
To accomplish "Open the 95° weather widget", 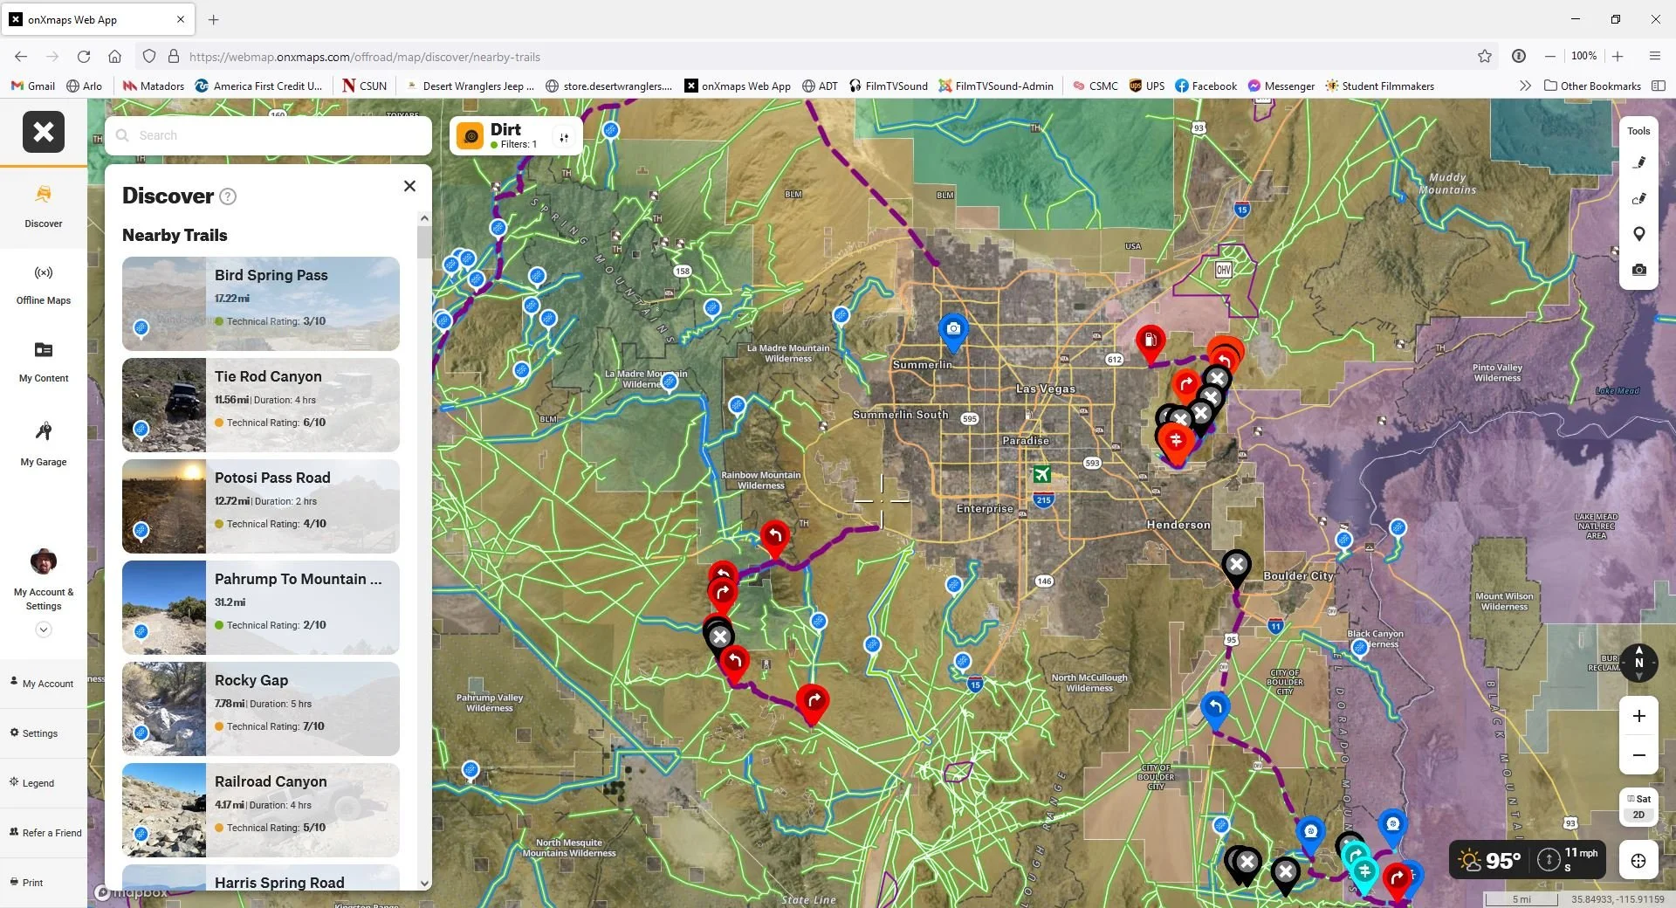I will [x=1491, y=861].
